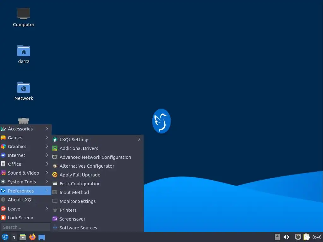Expand the Accessories submenu arrow

point(47,129)
